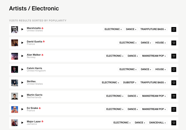
Task: Favorite Alan Walker with the heart icon
Action: (174, 56)
